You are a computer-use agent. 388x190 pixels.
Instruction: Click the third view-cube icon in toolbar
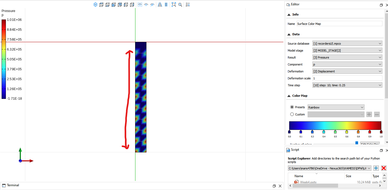click(107, 5)
